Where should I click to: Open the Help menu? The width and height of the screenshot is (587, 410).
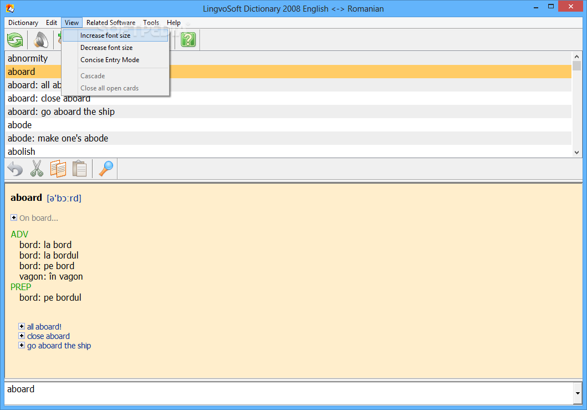(x=173, y=23)
